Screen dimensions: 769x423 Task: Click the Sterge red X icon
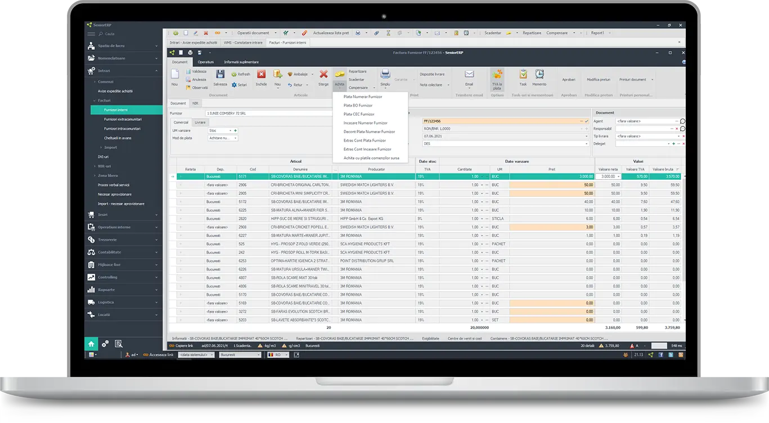click(x=323, y=74)
